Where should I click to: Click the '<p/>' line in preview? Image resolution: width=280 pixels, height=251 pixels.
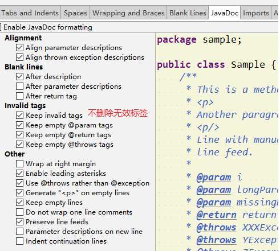(x=203, y=127)
